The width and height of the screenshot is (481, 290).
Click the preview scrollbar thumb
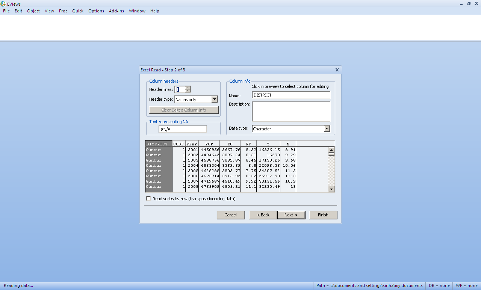331,154
